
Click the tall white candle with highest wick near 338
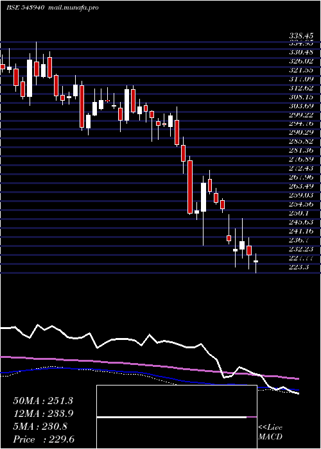[30, 78]
